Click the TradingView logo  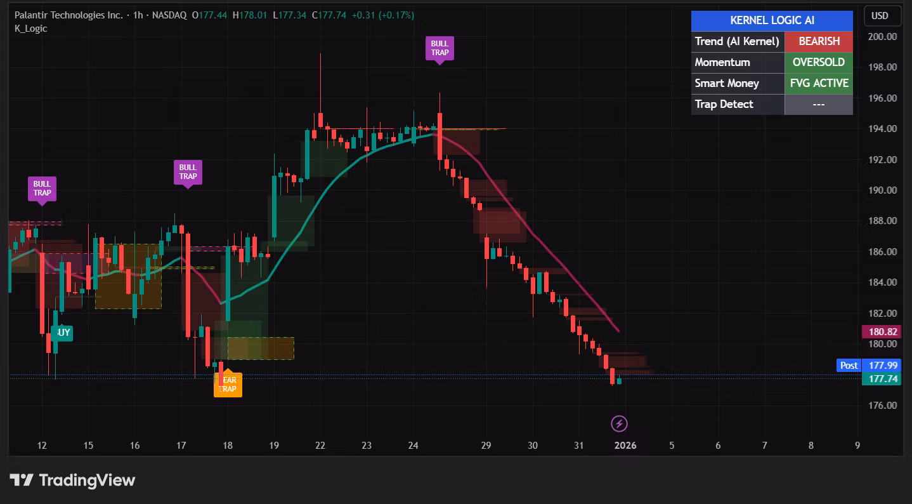tap(72, 480)
